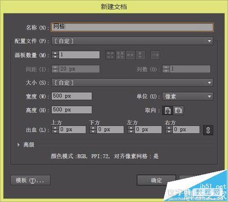Open the Profile (配置文件) dropdown
Image resolution: width=228 pixels, height=202 pixels.
pyautogui.click(x=132, y=41)
